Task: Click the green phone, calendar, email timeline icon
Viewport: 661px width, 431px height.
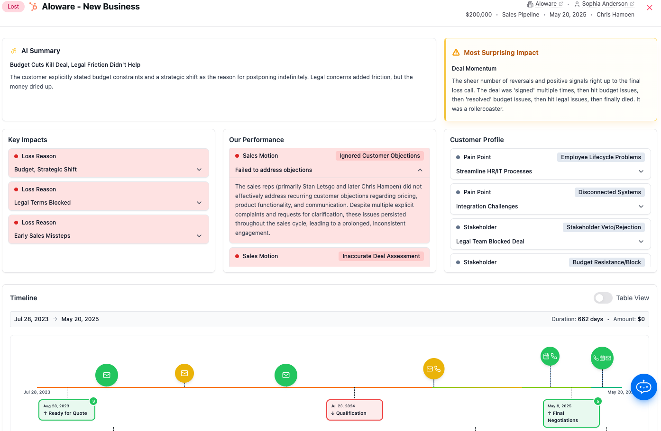Action: pos(602,358)
